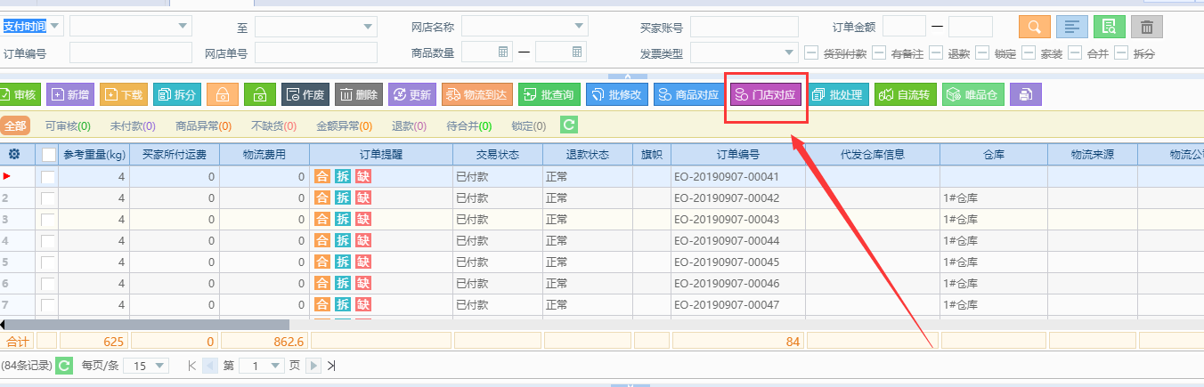1204x387 pixels.
Task: Refresh record count with green icon beside 84条记录
Action: click(x=64, y=366)
